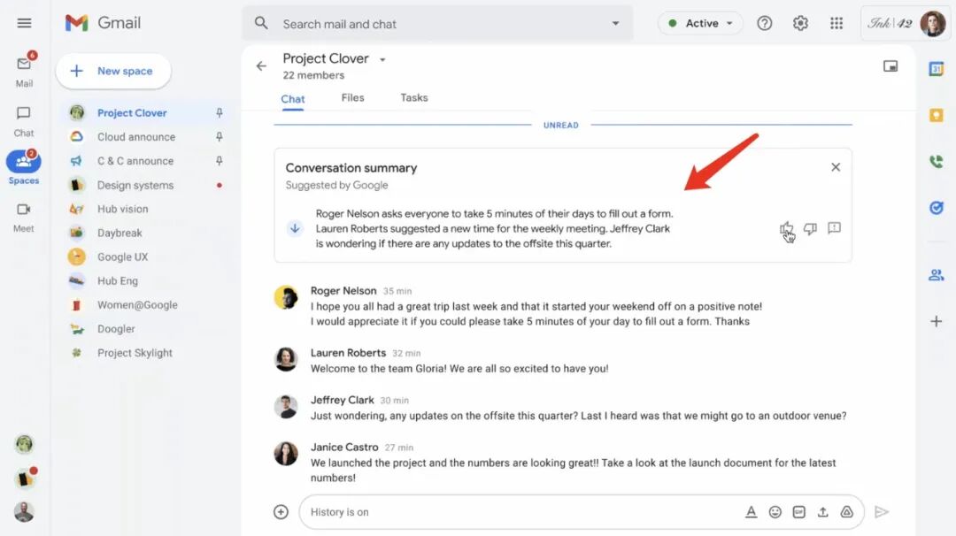Viewport: 956px width, 536px height.
Task: Click the New space button
Action: pyautogui.click(x=113, y=71)
